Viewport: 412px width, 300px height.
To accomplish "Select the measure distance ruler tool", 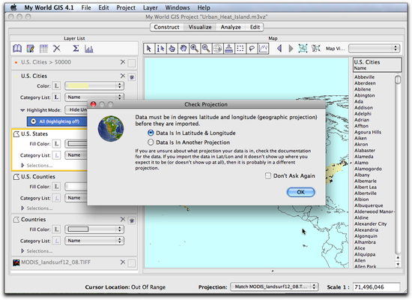I will coord(228,49).
